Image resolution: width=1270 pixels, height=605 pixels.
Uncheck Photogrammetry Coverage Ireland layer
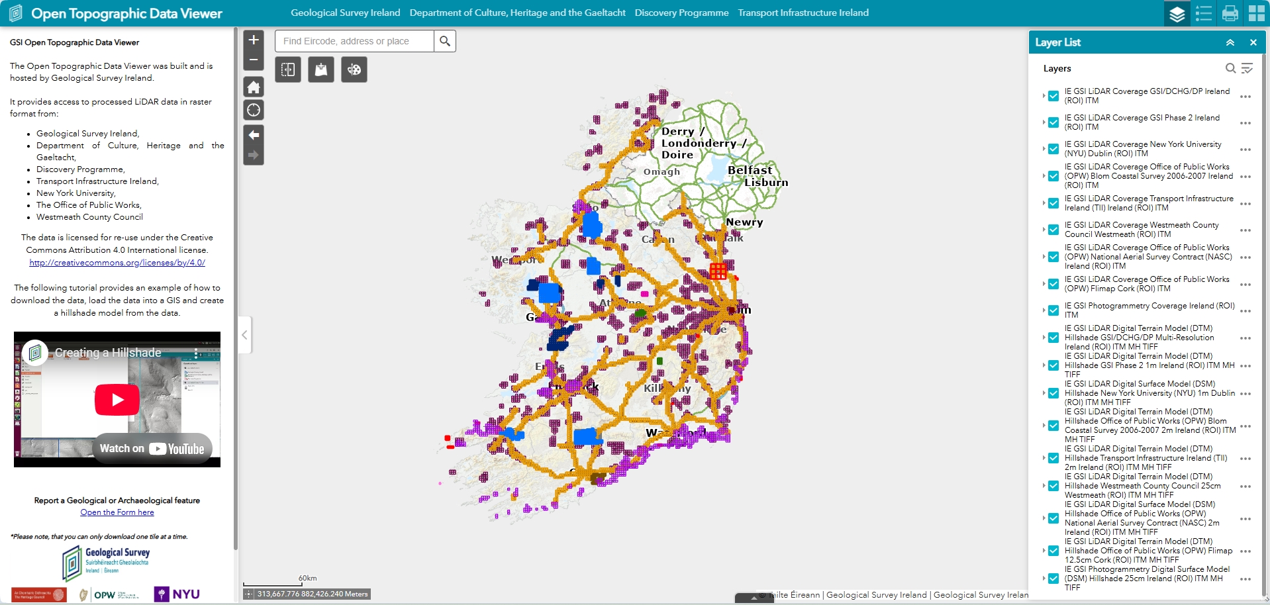1053,310
